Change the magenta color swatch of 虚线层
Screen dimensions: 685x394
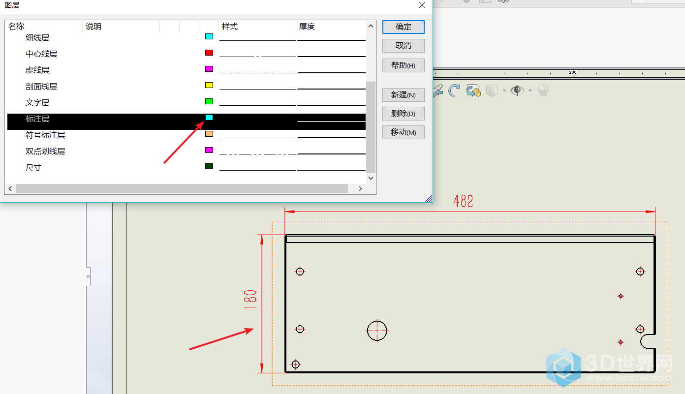pyautogui.click(x=209, y=69)
